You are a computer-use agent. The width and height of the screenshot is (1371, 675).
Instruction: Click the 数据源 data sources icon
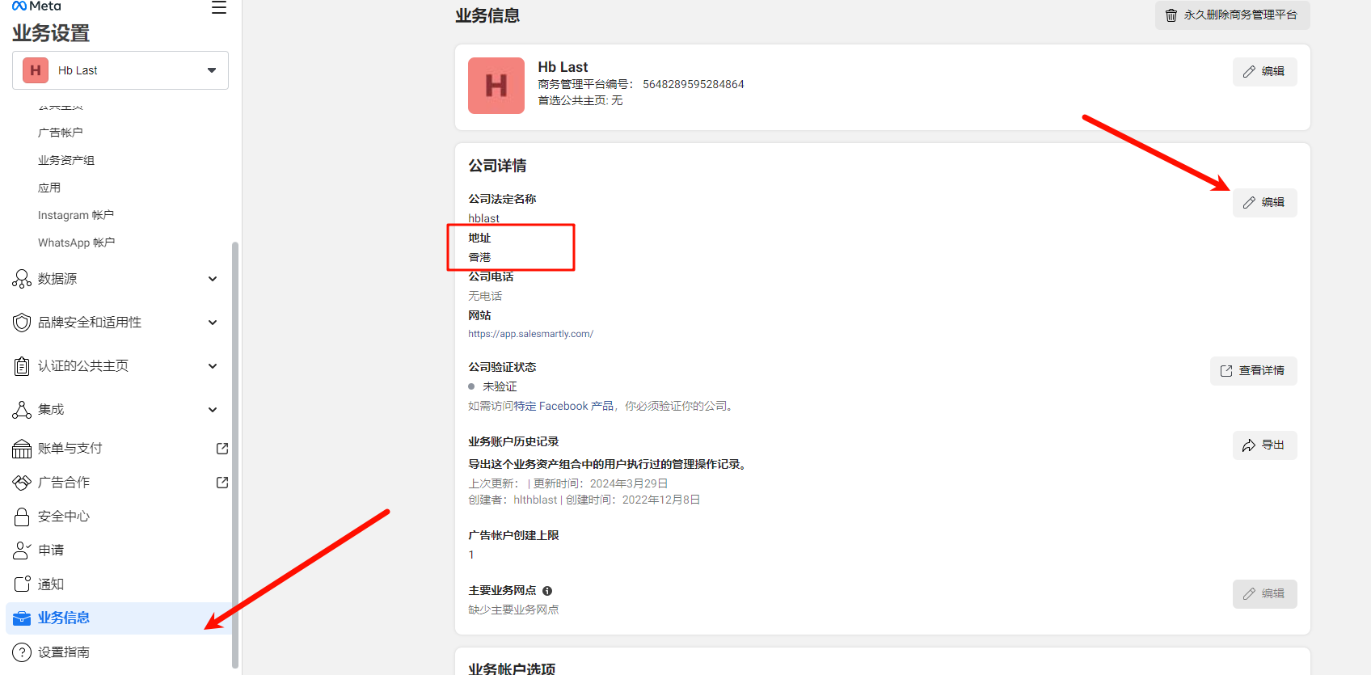(x=22, y=279)
